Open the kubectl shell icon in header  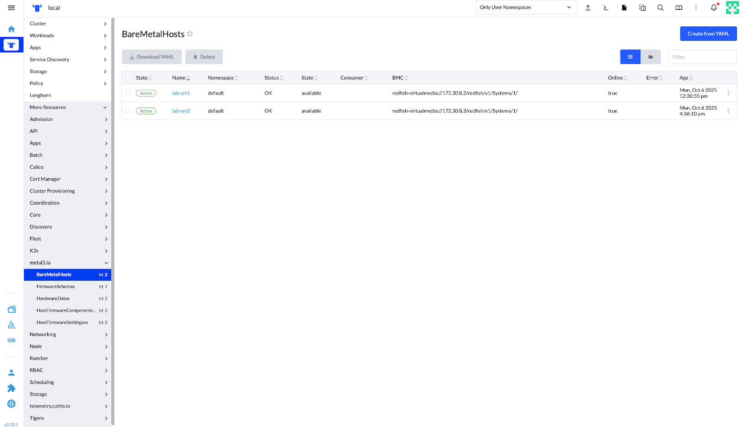[606, 8]
